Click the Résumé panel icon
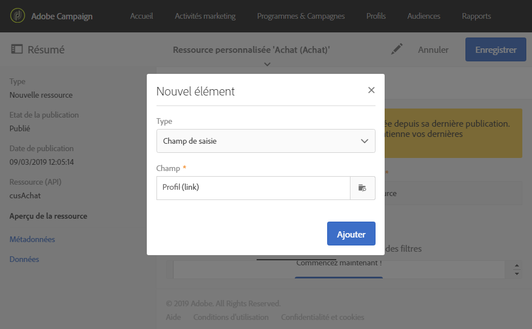 point(17,49)
